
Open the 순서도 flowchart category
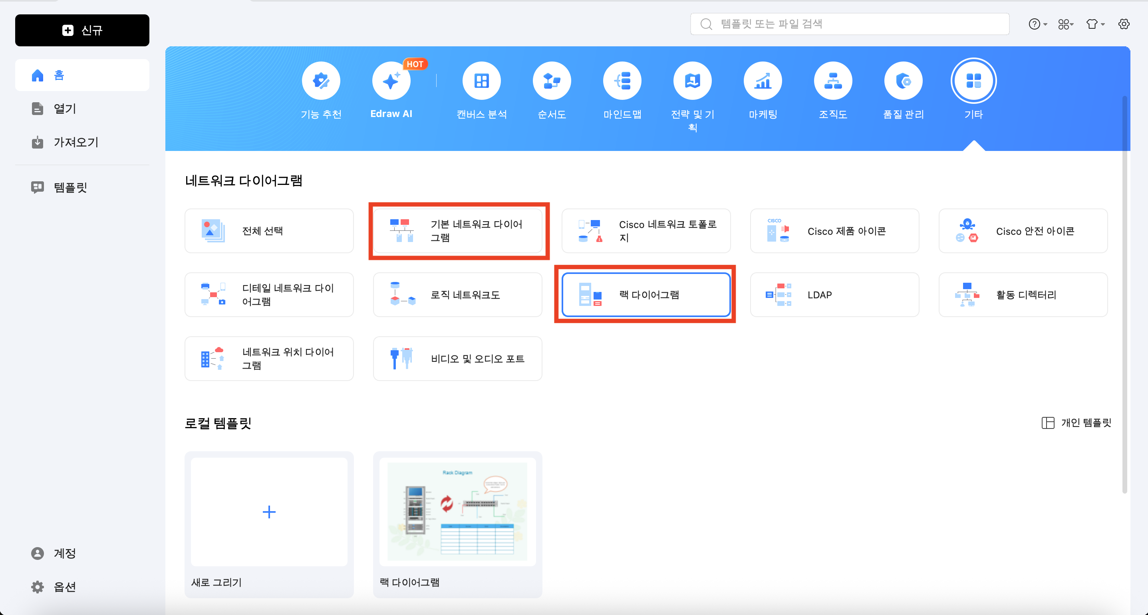(x=552, y=81)
